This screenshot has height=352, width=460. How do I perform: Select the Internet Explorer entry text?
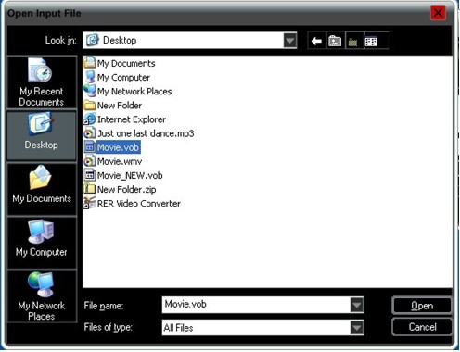(132, 119)
